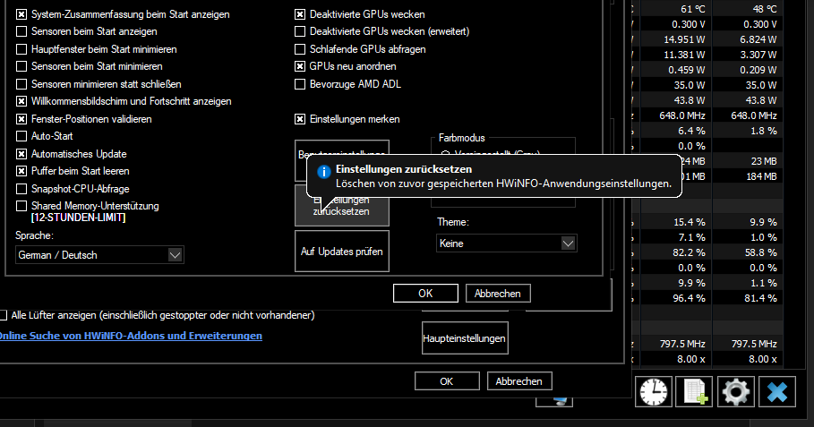Click Abbrechen beneath the Haupteinstellungen button
This screenshot has height=427, width=814.
tap(519, 381)
